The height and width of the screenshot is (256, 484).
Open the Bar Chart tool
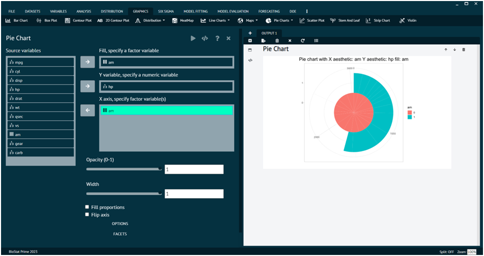pyautogui.click(x=17, y=21)
